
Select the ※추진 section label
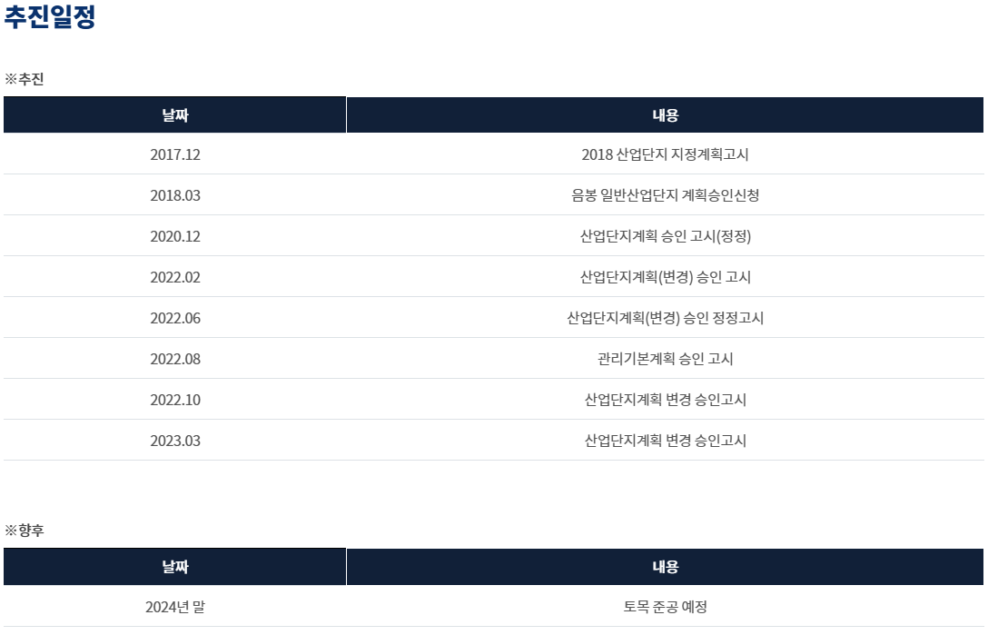(x=24, y=79)
